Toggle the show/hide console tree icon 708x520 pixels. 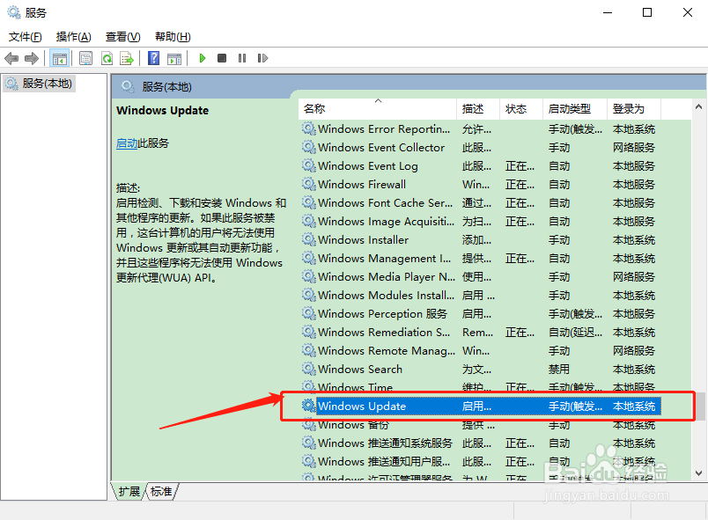tap(60, 58)
